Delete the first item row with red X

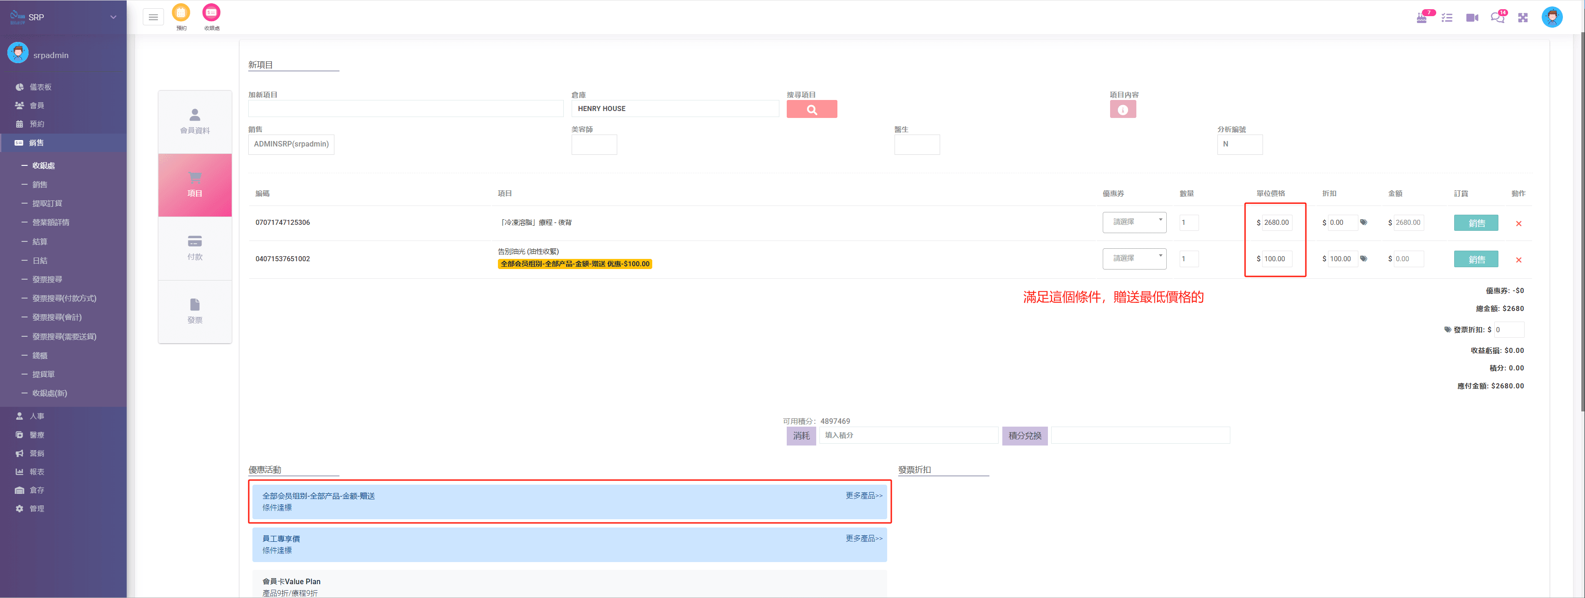(1518, 223)
